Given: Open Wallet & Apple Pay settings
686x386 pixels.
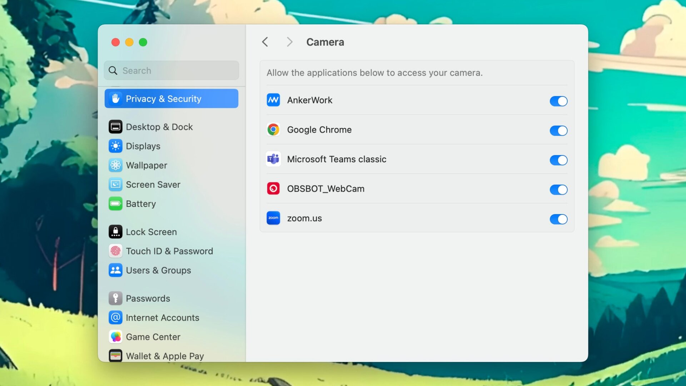Looking at the screenshot, I should [x=171, y=356].
